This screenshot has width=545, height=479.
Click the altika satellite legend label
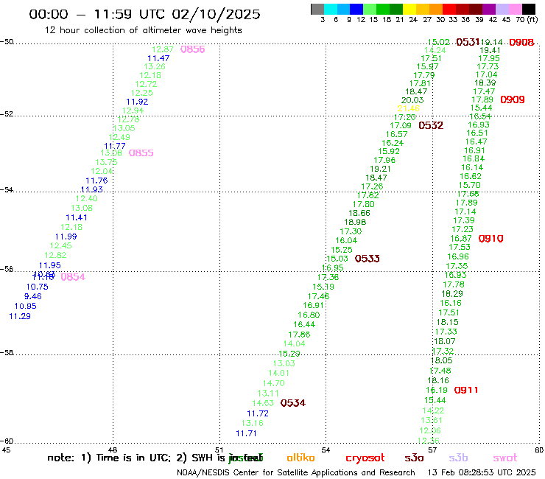[x=300, y=458]
